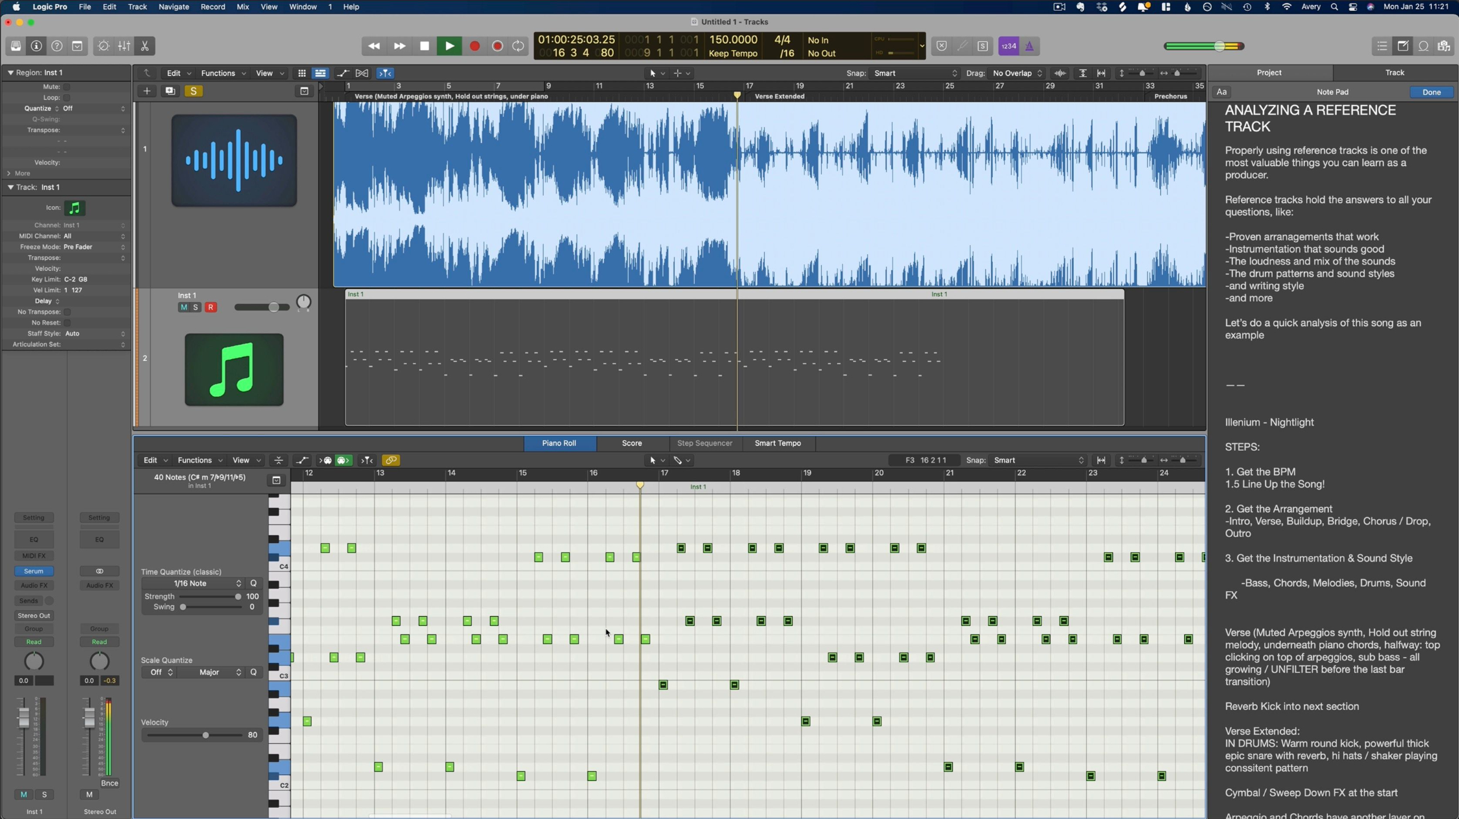Select the Scissors editors icon
1459x819 pixels.
[x=145, y=46]
